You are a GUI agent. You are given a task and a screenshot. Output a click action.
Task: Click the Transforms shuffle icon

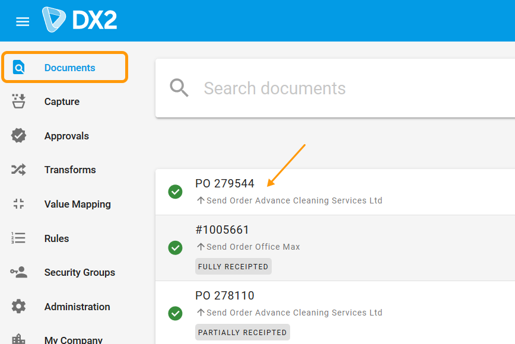point(18,169)
